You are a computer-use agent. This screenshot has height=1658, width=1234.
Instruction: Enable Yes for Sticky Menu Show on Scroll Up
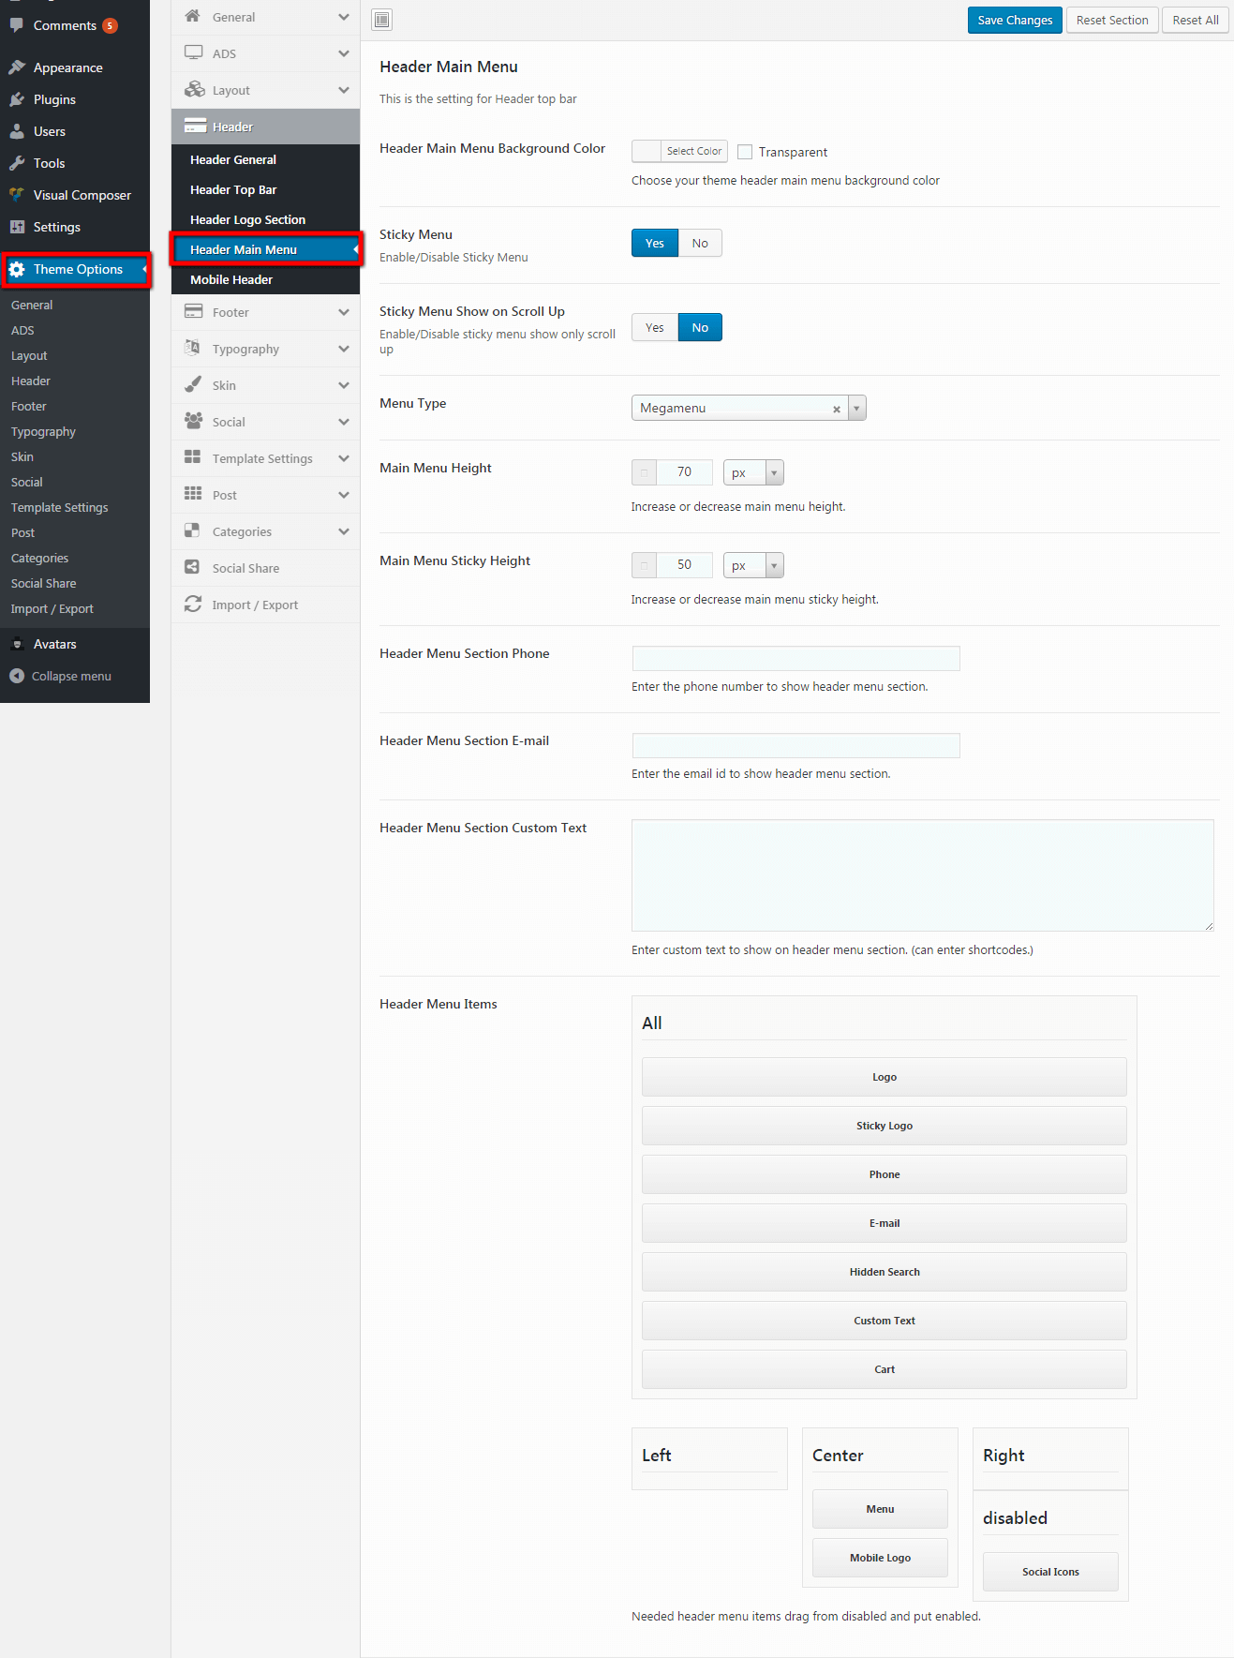click(654, 327)
